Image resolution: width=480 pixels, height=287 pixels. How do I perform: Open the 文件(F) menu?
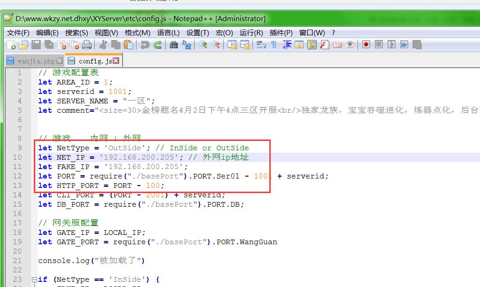(18, 33)
